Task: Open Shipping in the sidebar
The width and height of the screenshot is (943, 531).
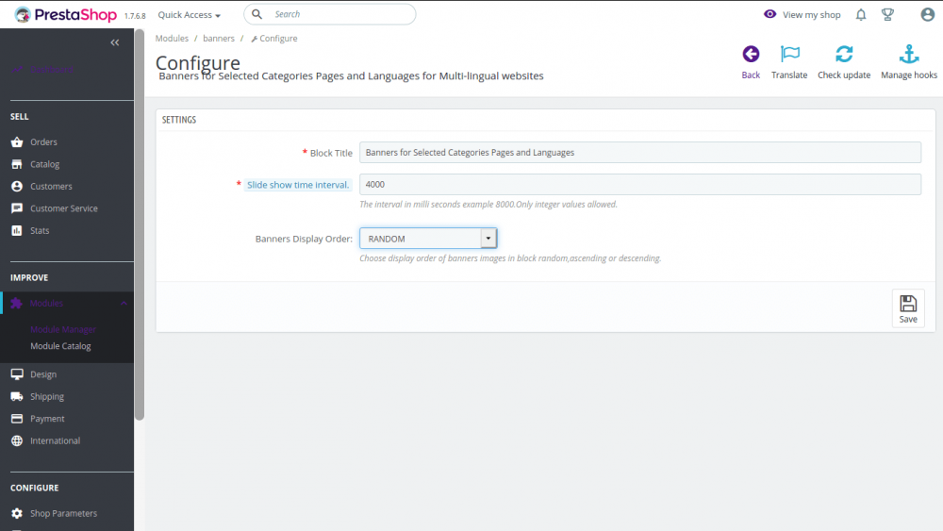Action: (x=47, y=397)
